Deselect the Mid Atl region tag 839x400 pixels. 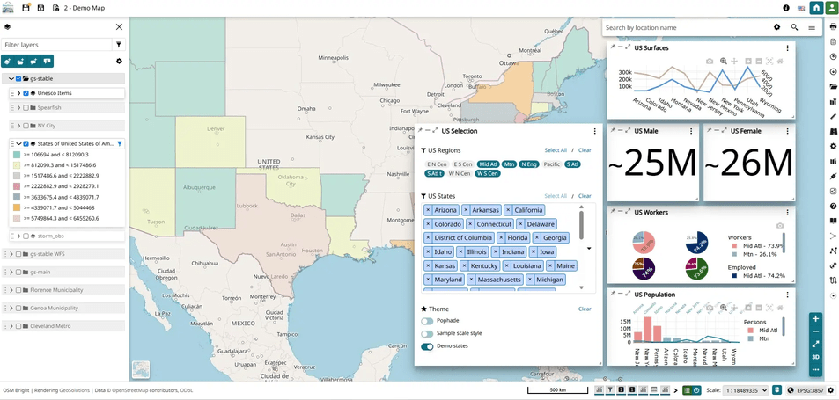coord(488,164)
